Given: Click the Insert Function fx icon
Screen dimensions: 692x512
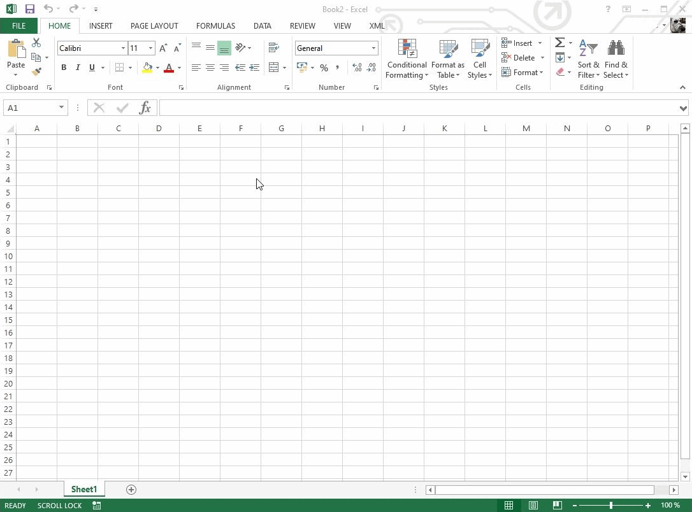Looking at the screenshot, I should [145, 108].
